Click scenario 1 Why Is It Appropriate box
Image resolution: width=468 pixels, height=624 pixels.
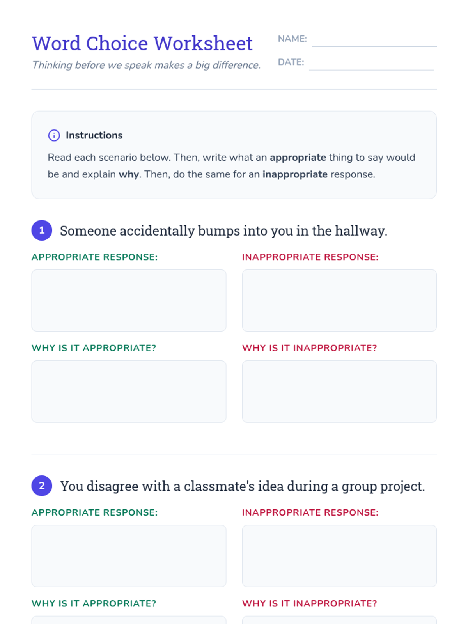click(129, 391)
